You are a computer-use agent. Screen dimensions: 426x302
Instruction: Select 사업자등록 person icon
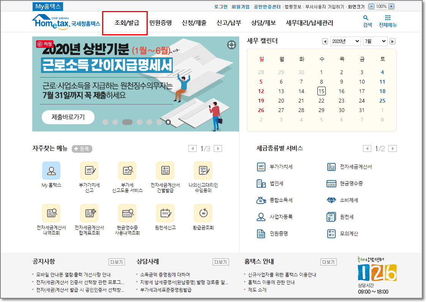tap(261, 217)
